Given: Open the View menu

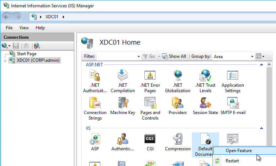Looking at the screenshot, I should (24, 28).
